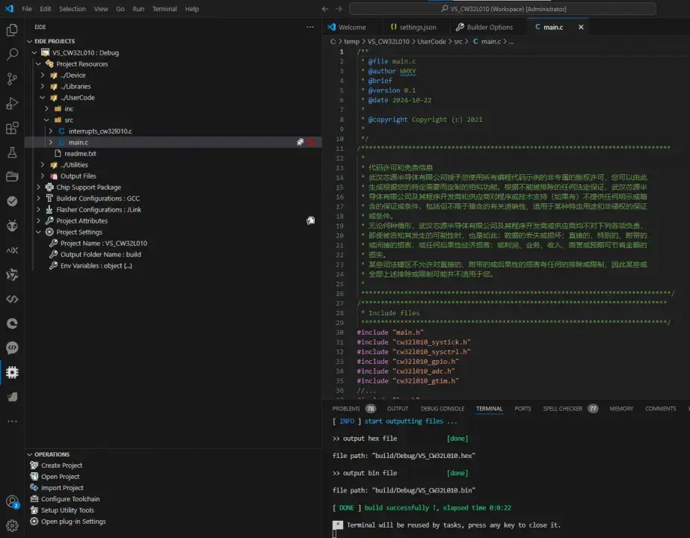The height and width of the screenshot is (538, 690).
Task: Click the Create Project icon under OPERATIONS
Action: pyautogui.click(x=33, y=465)
